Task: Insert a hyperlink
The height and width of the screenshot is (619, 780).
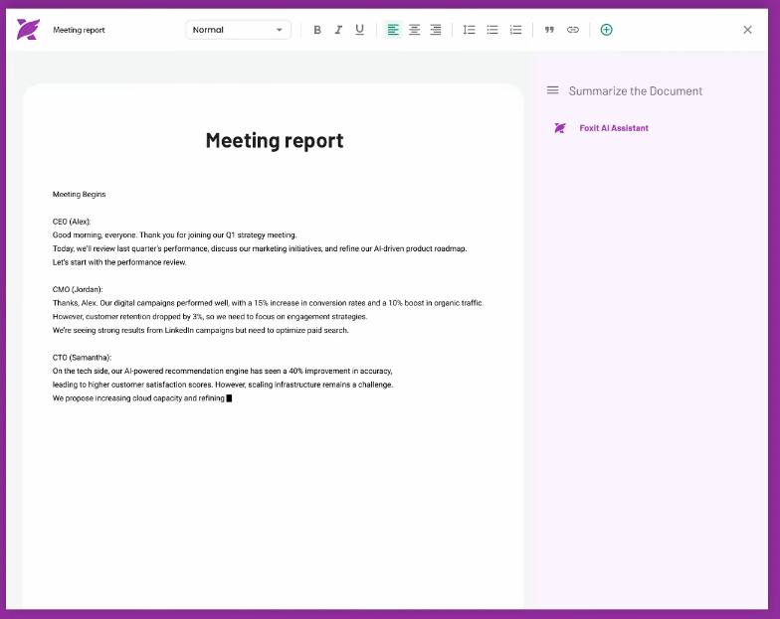Action: (573, 30)
